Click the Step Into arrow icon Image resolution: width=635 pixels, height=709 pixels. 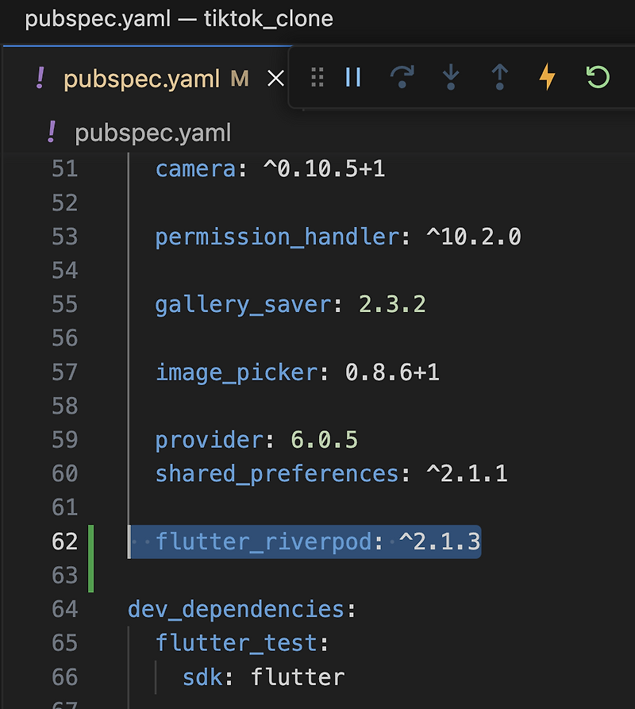[x=451, y=77]
